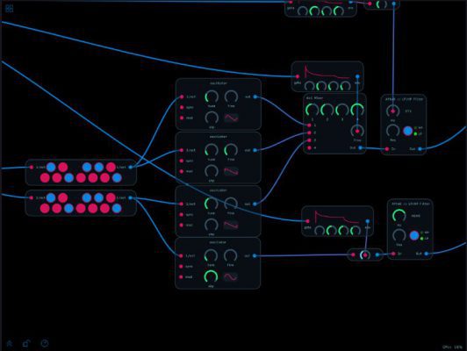Click the sine waveform icon in bottom oscillator
This screenshot has height=351, width=467.
(231, 277)
